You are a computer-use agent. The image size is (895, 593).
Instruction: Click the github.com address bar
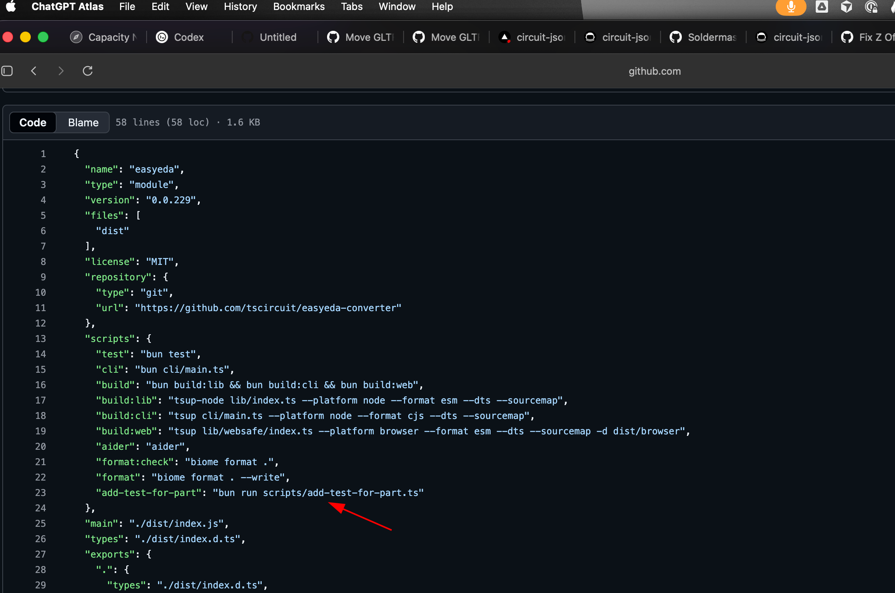click(x=654, y=71)
